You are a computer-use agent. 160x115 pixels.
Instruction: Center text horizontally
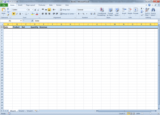(x=46, y=14)
